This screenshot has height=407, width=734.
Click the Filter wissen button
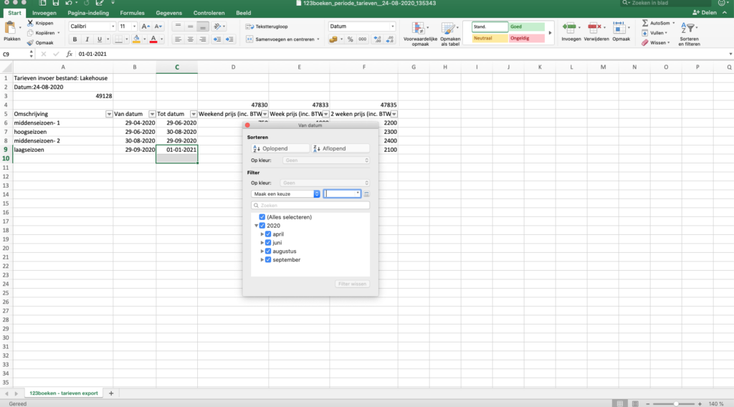click(x=352, y=284)
